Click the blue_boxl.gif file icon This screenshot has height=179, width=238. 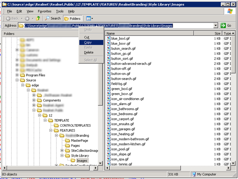click(109, 38)
